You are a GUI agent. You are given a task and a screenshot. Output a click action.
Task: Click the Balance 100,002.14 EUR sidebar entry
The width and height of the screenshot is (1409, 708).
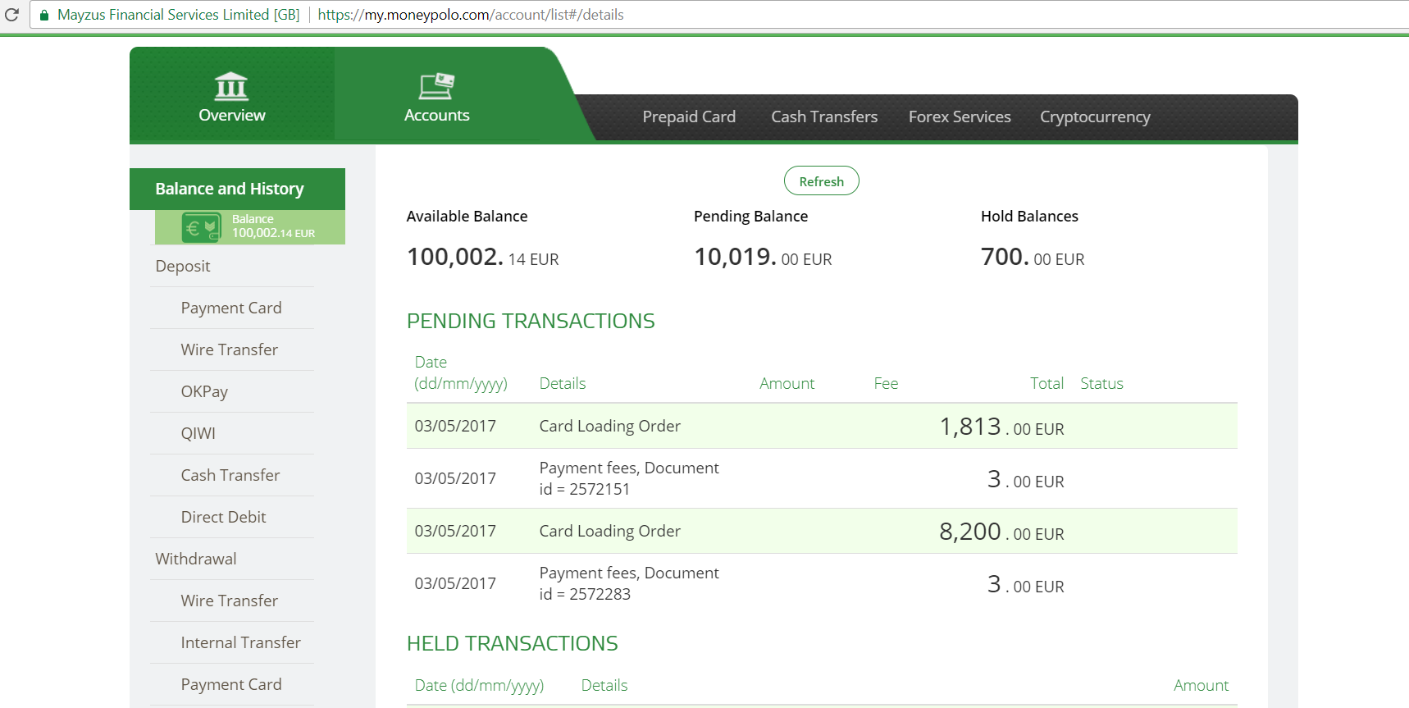(x=250, y=227)
